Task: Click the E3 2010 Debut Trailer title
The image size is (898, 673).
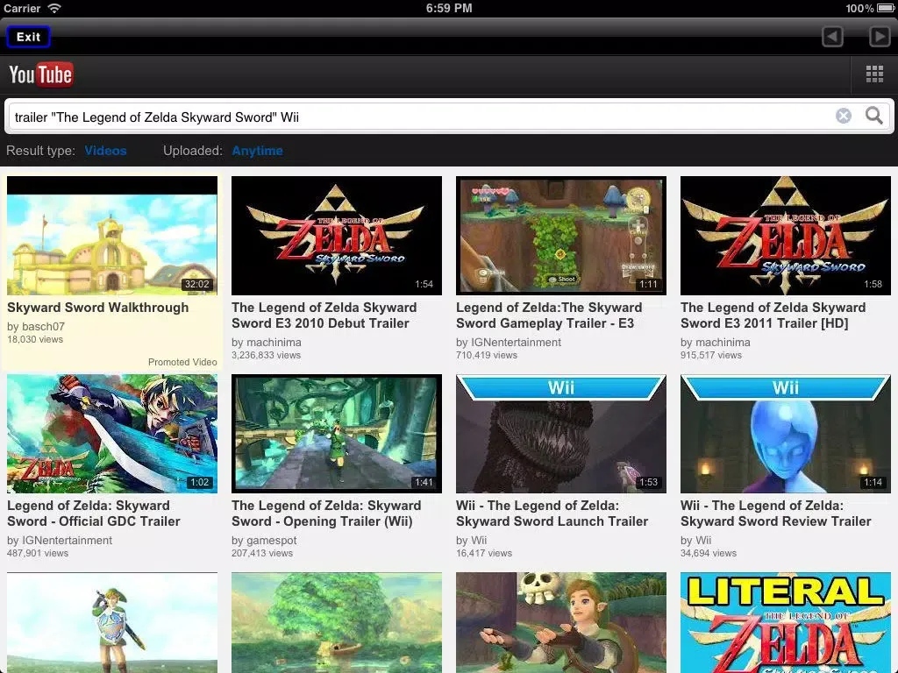Action: (324, 315)
